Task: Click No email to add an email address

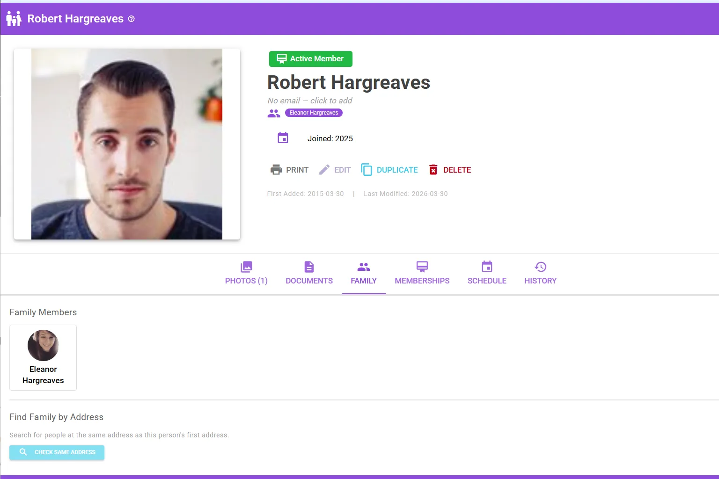Action: [x=309, y=101]
